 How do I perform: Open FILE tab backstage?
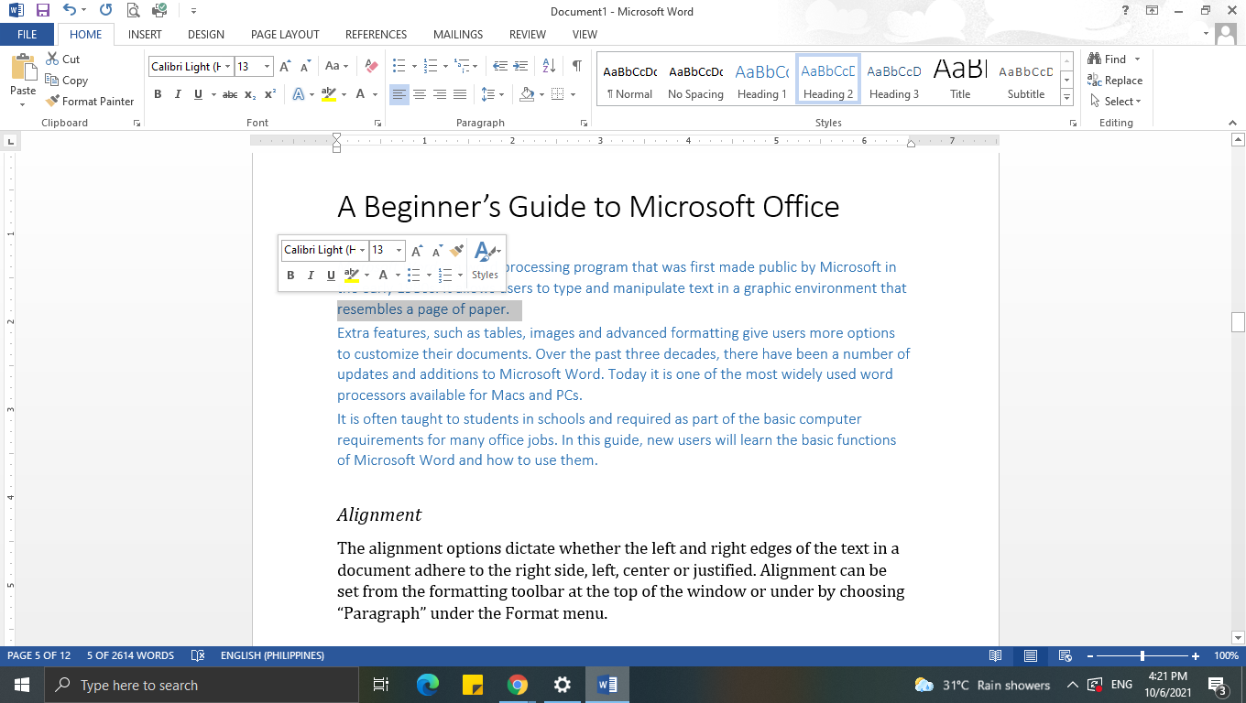pos(27,34)
